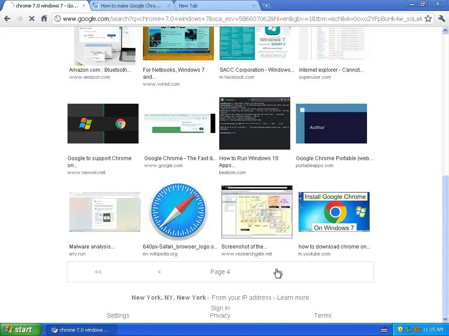The width and height of the screenshot is (449, 336).
Task: Click the forward navigation arrow
Action: click(19, 19)
